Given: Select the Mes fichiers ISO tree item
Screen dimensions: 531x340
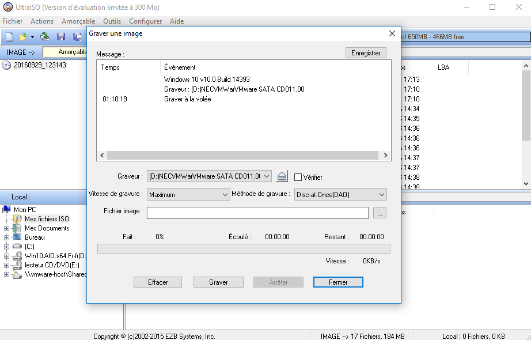Looking at the screenshot, I should point(47,218).
